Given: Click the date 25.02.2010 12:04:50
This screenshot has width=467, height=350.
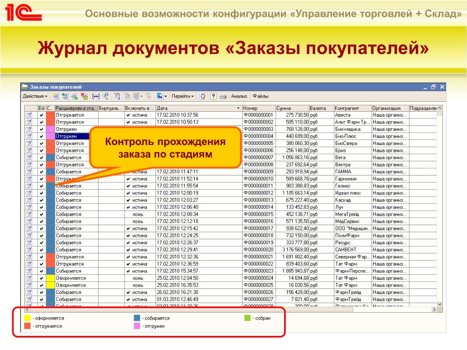Looking at the screenshot, I should 177,278.
